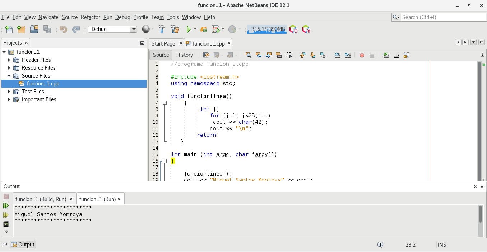The height and width of the screenshot is (252, 487).
Task: Click the memory usage bar to collect garbage
Action: coord(266,29)
